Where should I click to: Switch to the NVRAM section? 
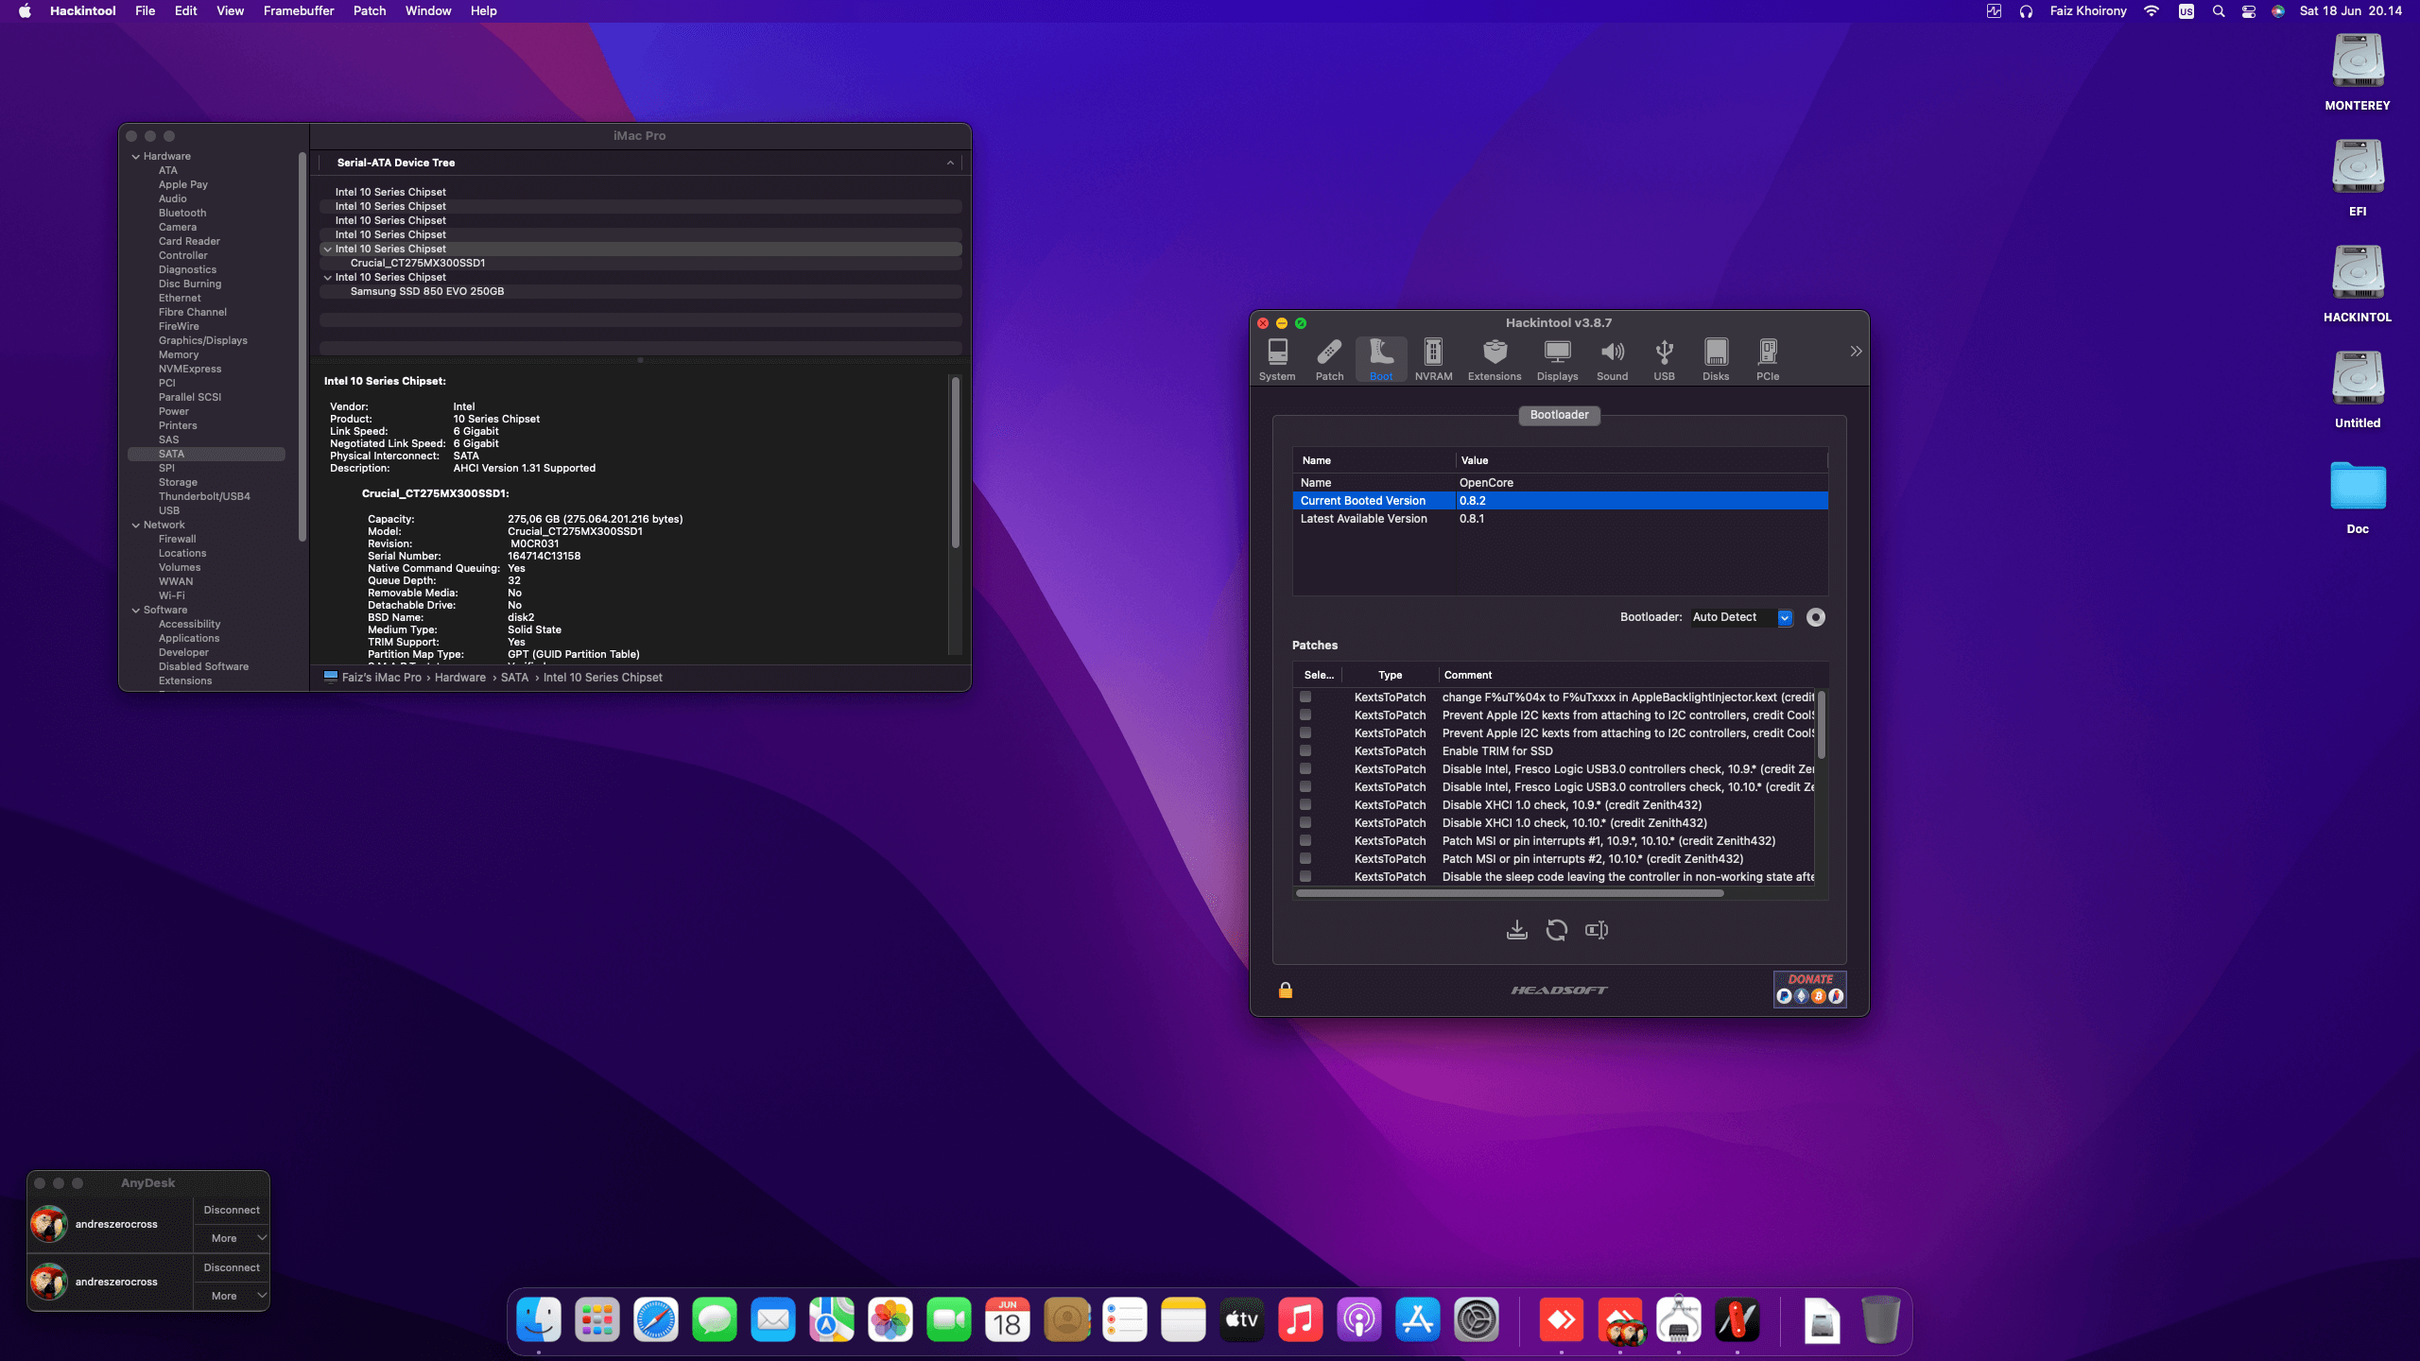tap(1433, 359)
